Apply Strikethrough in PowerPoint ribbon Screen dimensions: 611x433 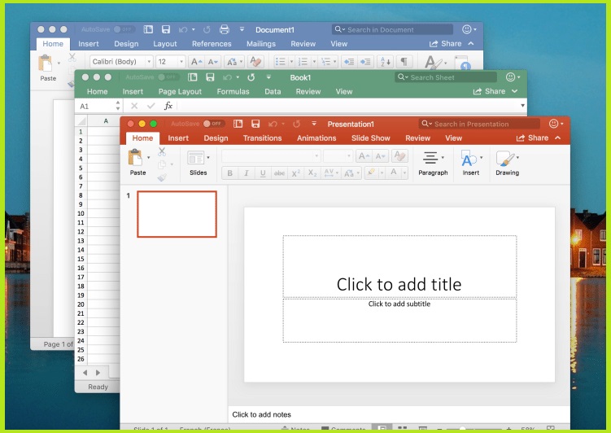click(279, 173)
